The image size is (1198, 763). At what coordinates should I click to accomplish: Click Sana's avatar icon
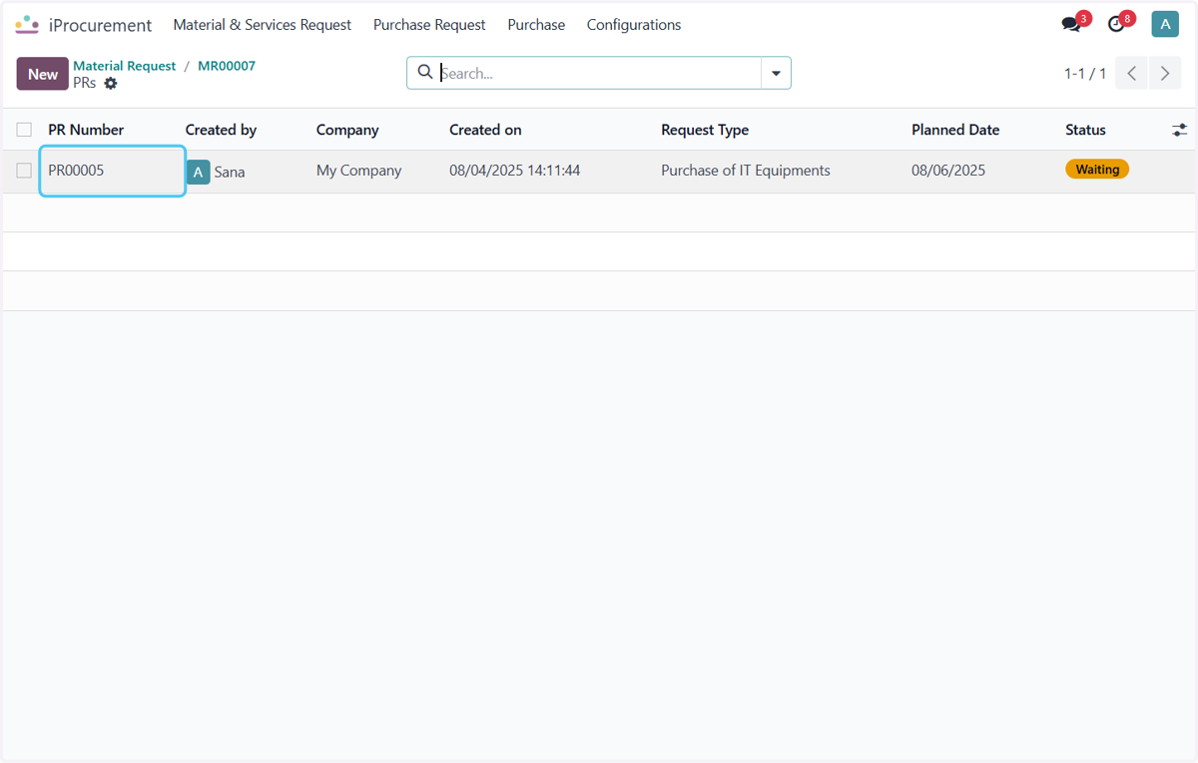199,172
